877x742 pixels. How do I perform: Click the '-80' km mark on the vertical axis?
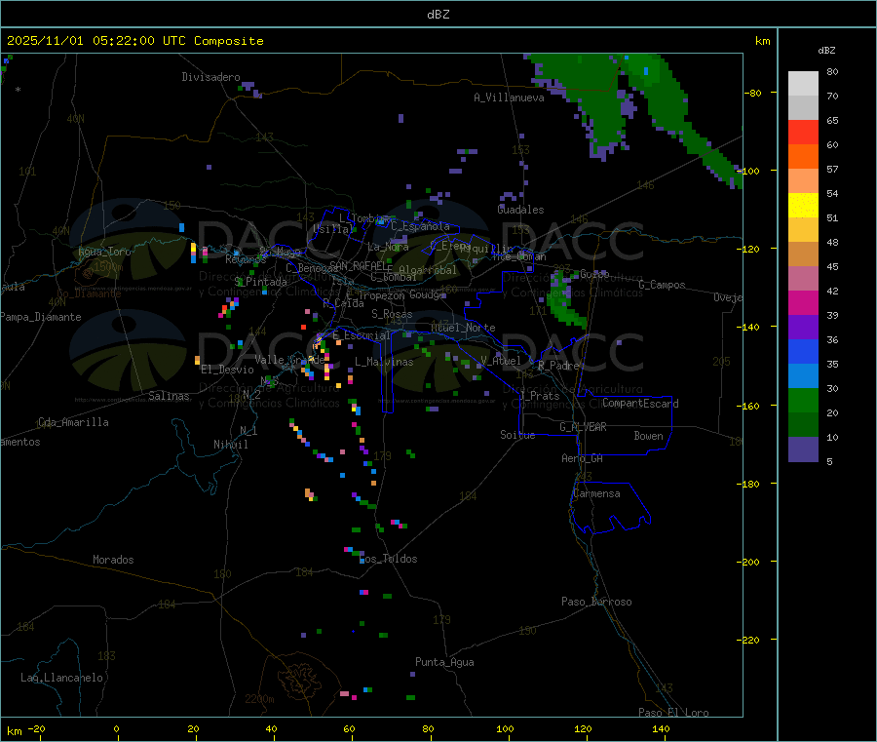click(753, 93)
